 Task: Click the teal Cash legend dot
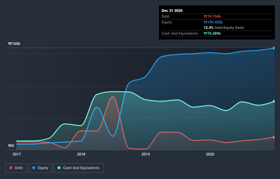point(59,168)
